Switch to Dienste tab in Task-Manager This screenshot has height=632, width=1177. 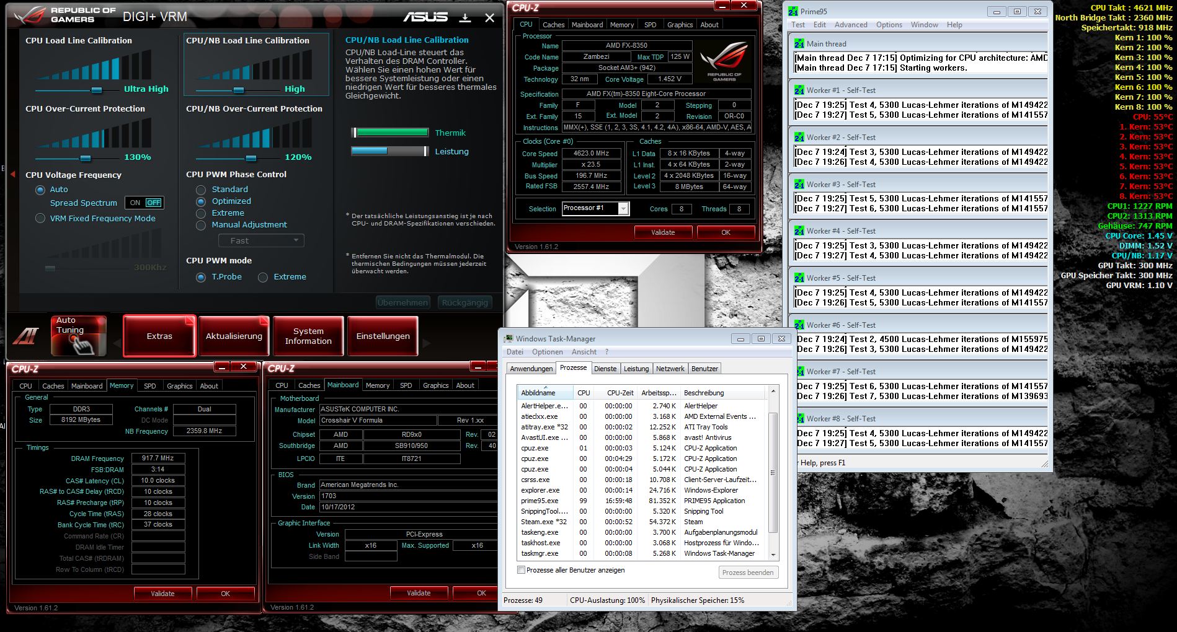click(605, 369)
